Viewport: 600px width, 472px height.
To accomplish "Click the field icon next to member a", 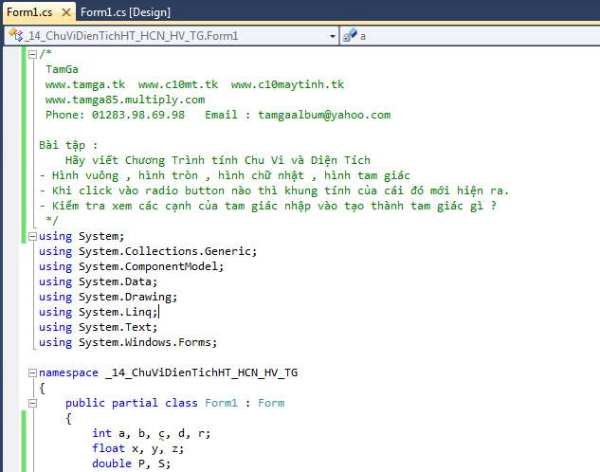I will (x=350, y=35).
